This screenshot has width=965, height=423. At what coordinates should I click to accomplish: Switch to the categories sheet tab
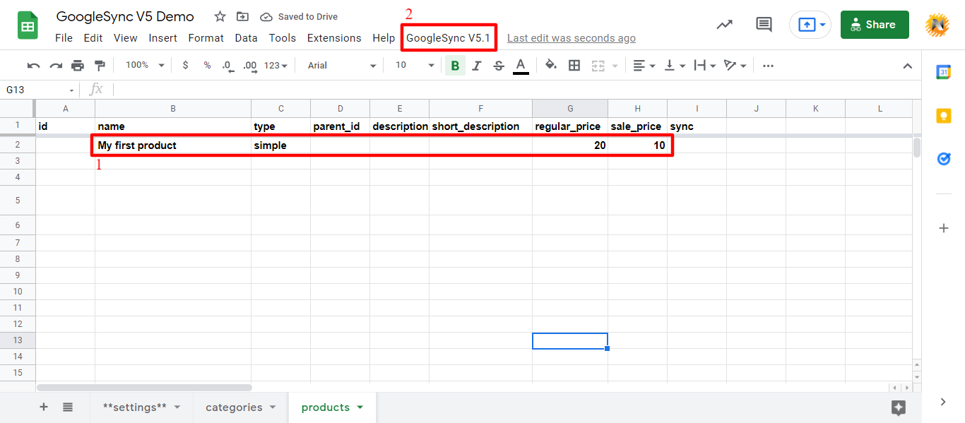234,407
